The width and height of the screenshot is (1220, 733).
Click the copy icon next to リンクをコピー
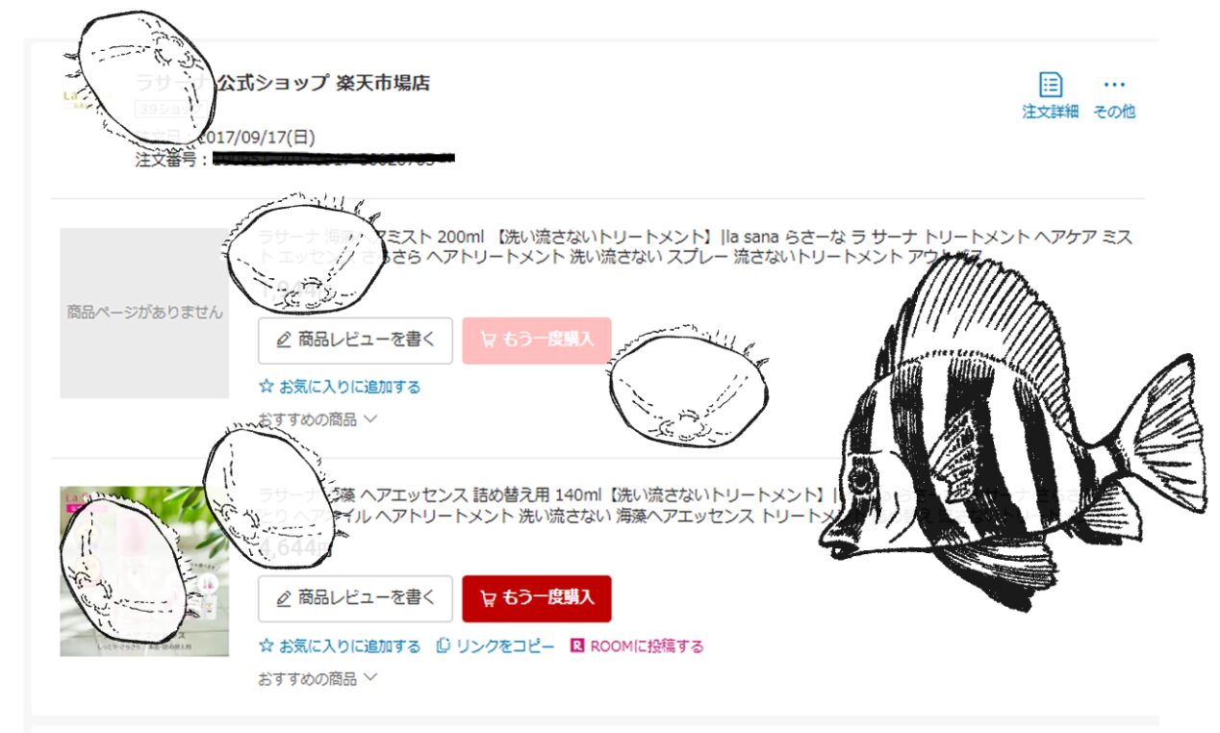tap(444, 645)
